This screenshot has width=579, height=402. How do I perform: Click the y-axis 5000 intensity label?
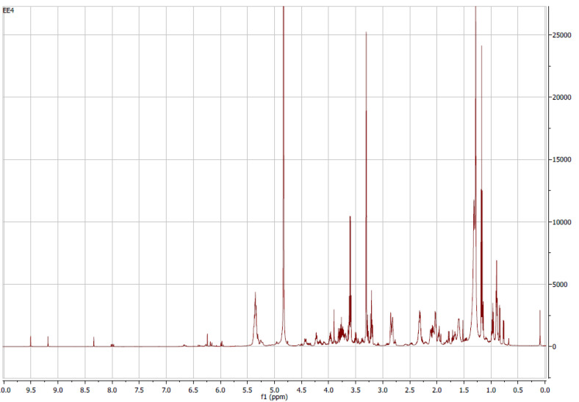pos(560,285)
